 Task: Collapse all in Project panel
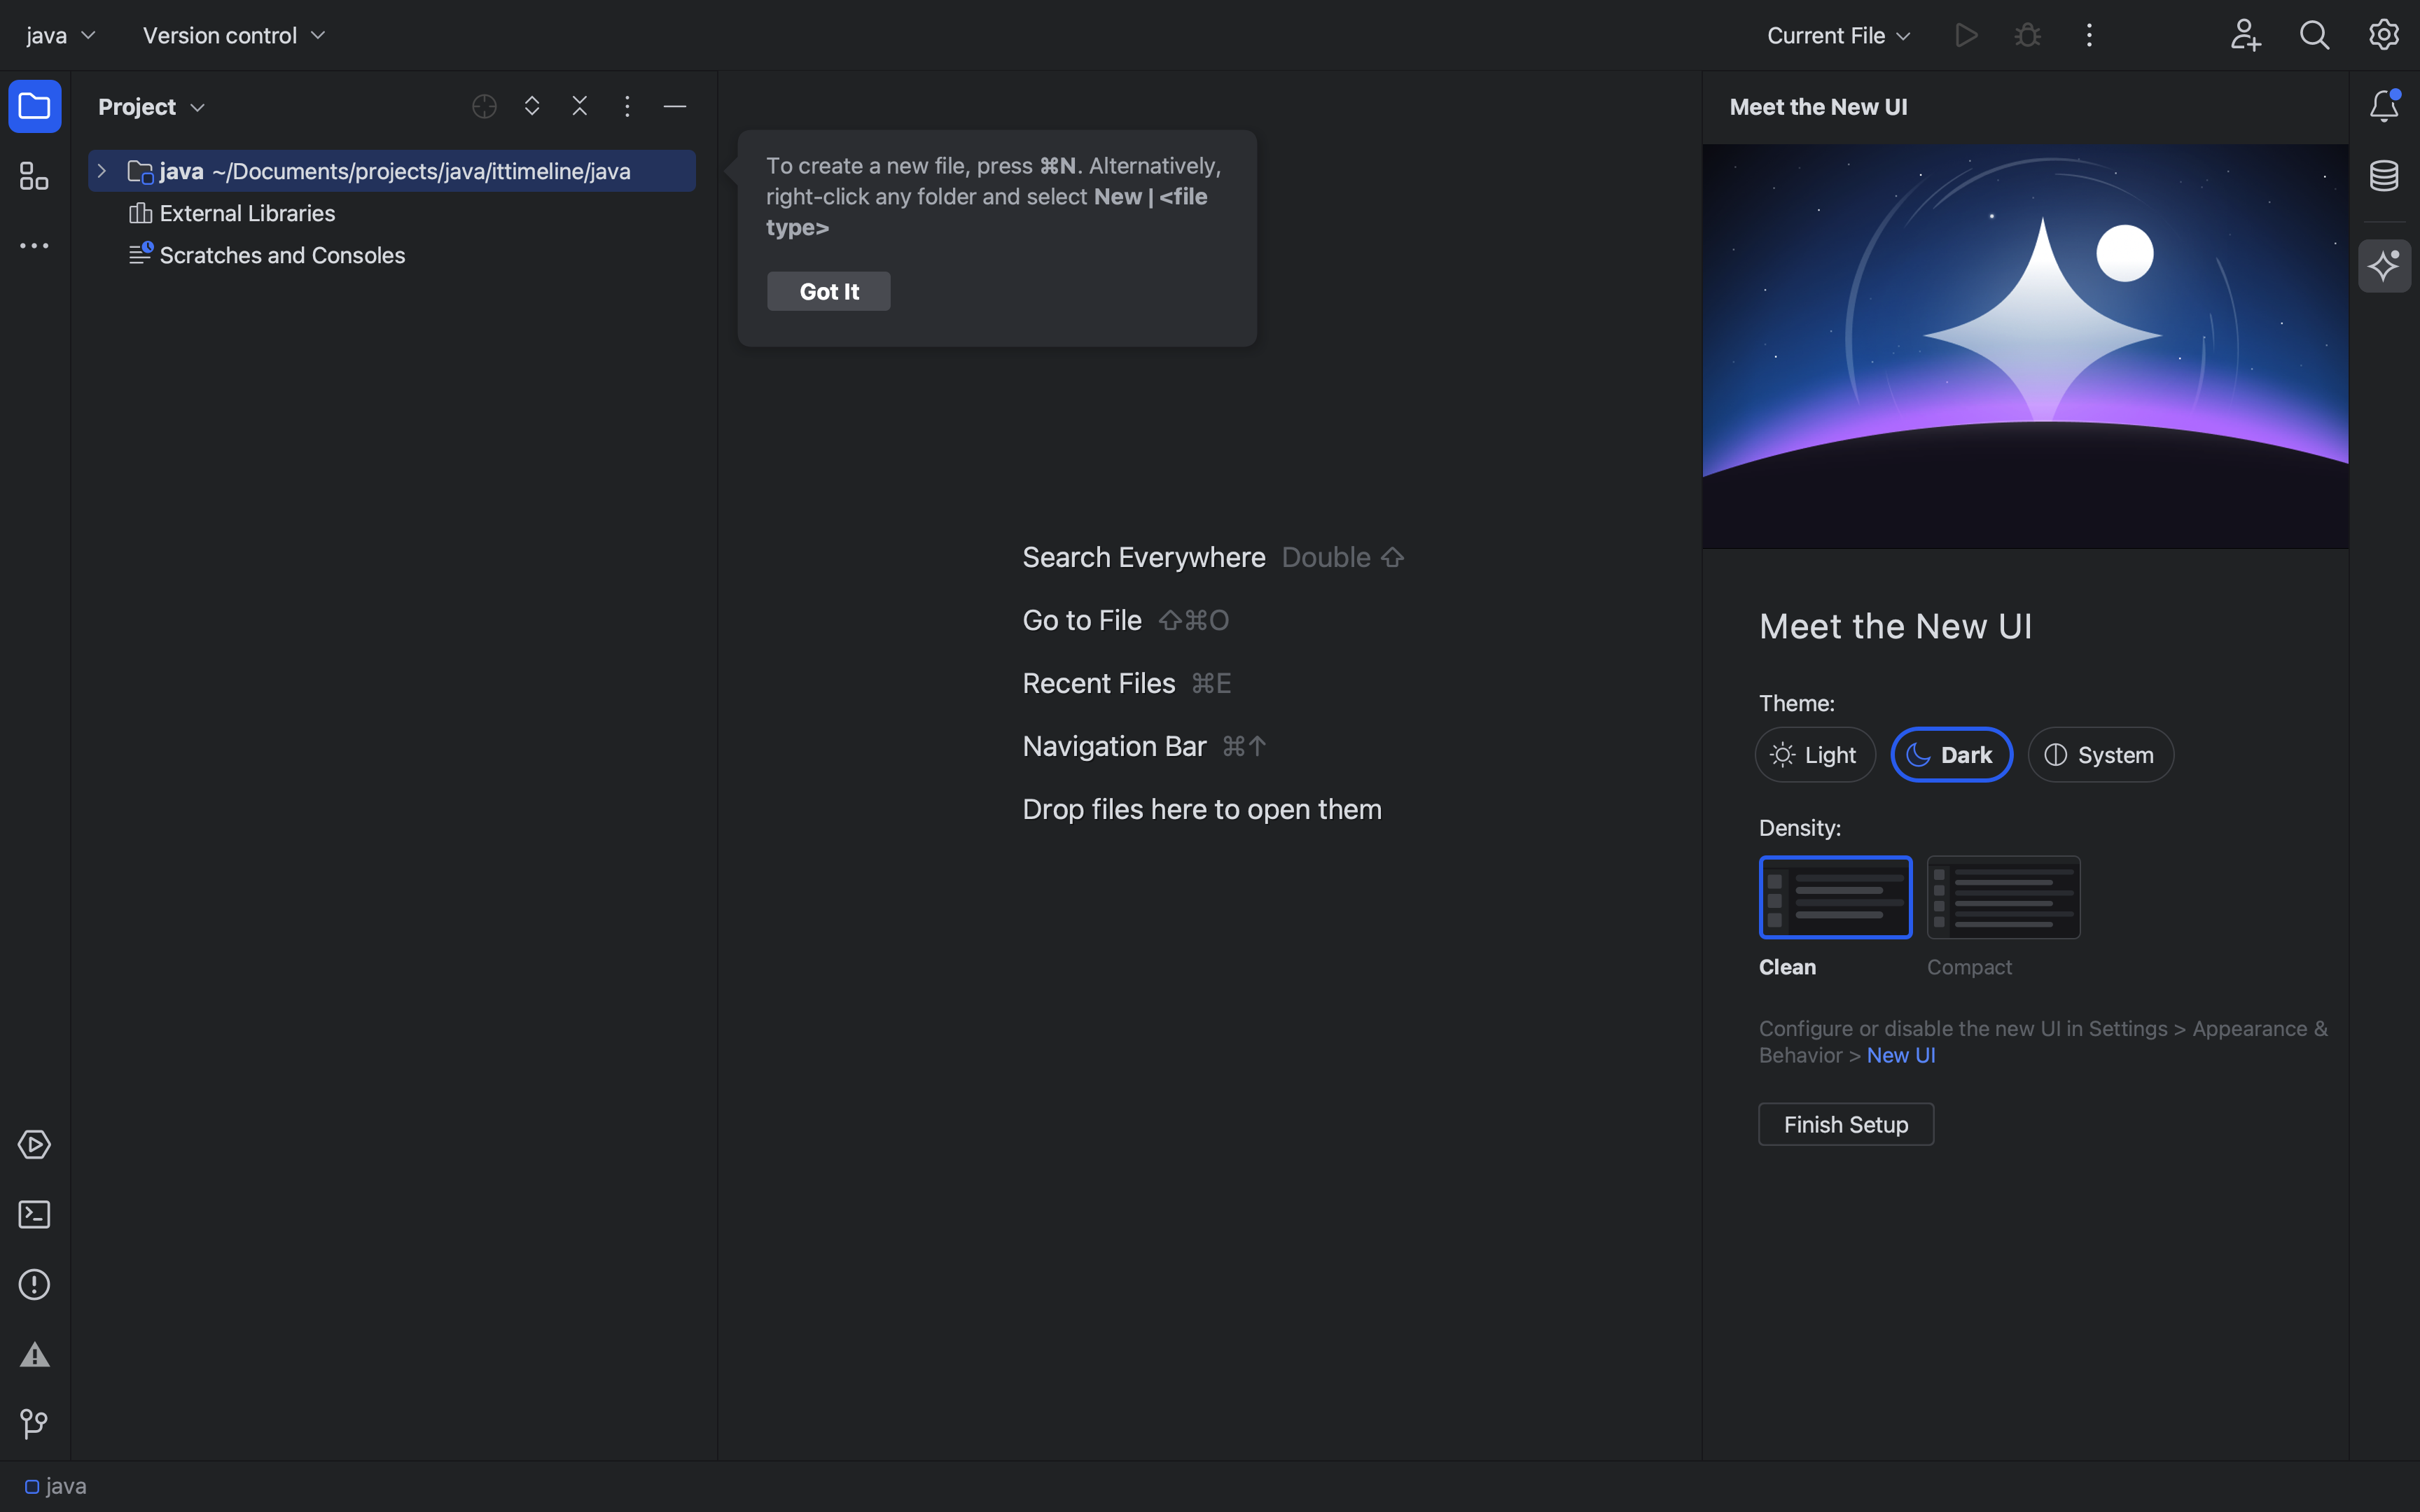tap(580, 106)
